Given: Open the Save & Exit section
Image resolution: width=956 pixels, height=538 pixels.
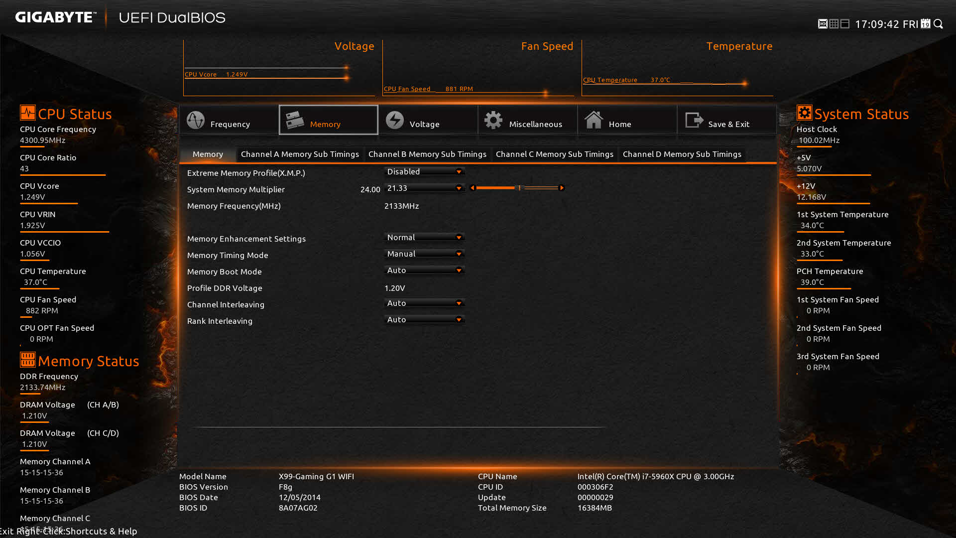Looking at the screenshot, I should 727,120.
